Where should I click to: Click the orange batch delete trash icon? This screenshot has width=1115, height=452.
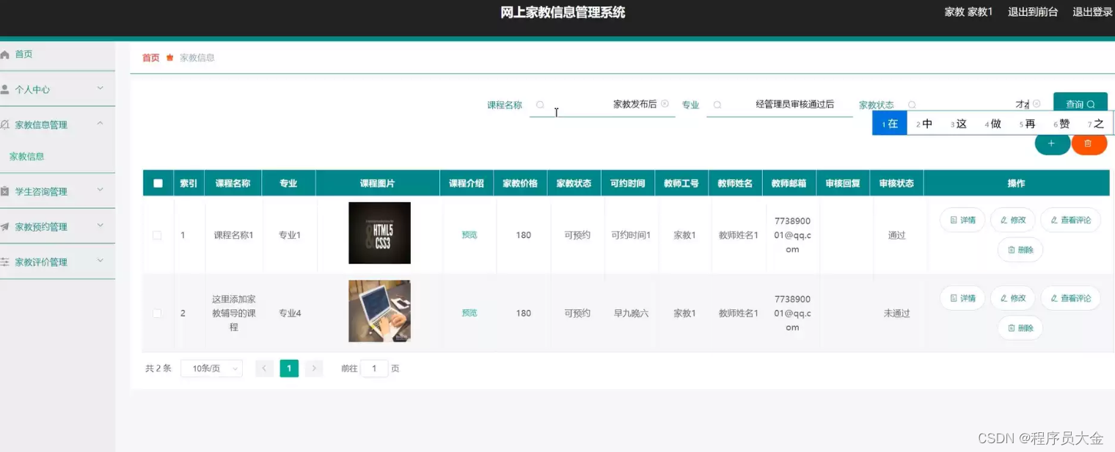[1089, 144]
